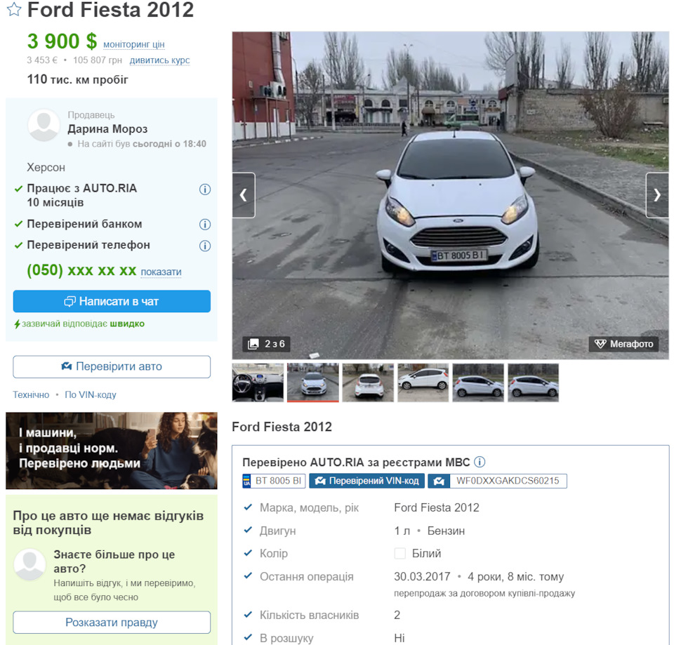Click В розшуку row label
Screen dimensions: 674x645
pyautogui.click(x=286, y=638)
